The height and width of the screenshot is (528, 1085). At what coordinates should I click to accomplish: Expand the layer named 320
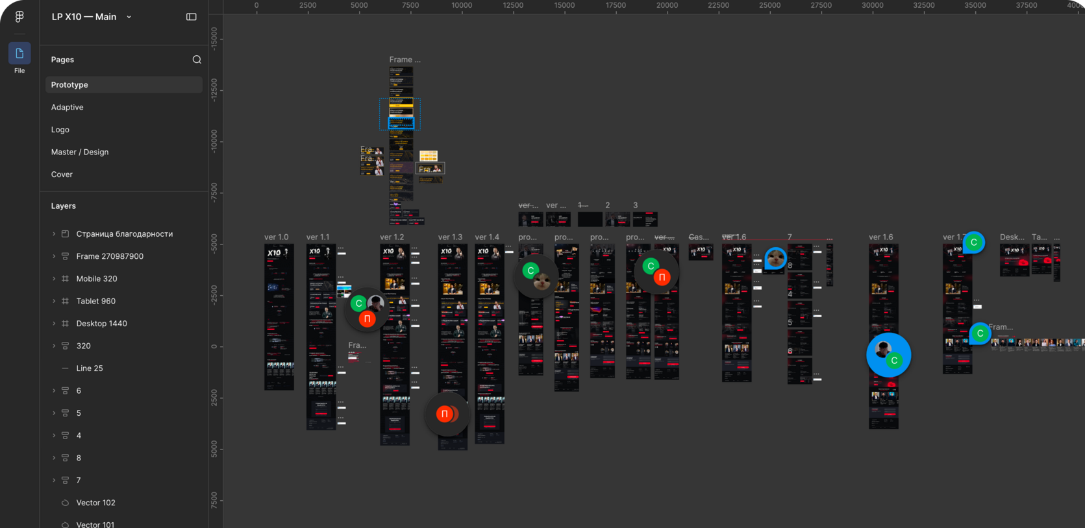(x=54, y=346)
